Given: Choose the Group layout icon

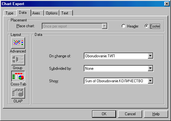Looking at the screenshot, I should [18, 60].
